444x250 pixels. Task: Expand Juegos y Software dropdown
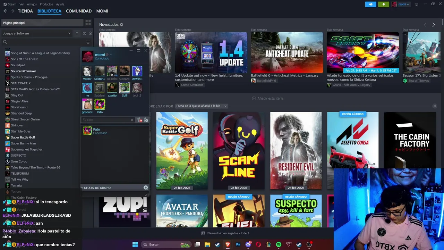(36, 33)
